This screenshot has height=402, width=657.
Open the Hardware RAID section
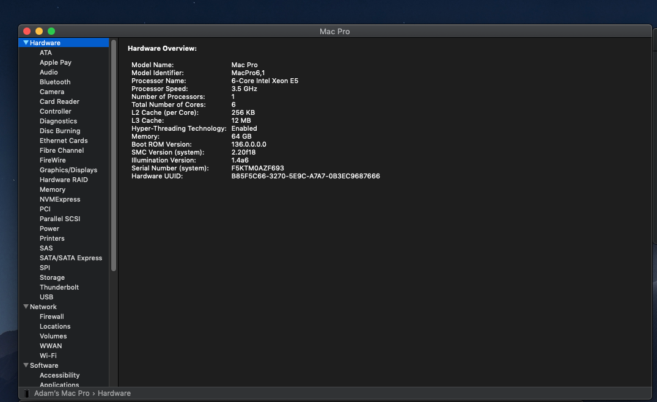[x=64, y=180]
